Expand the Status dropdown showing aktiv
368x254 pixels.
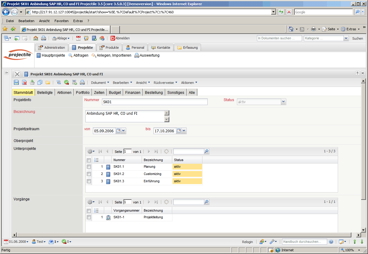283,102
